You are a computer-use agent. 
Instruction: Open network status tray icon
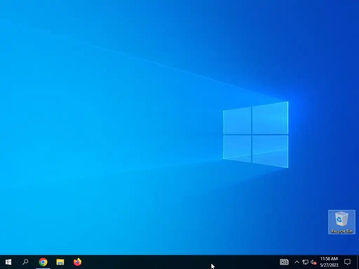point(305,262)
